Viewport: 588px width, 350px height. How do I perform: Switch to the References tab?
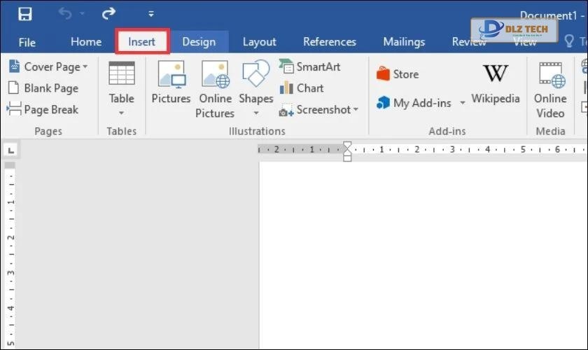329,42
